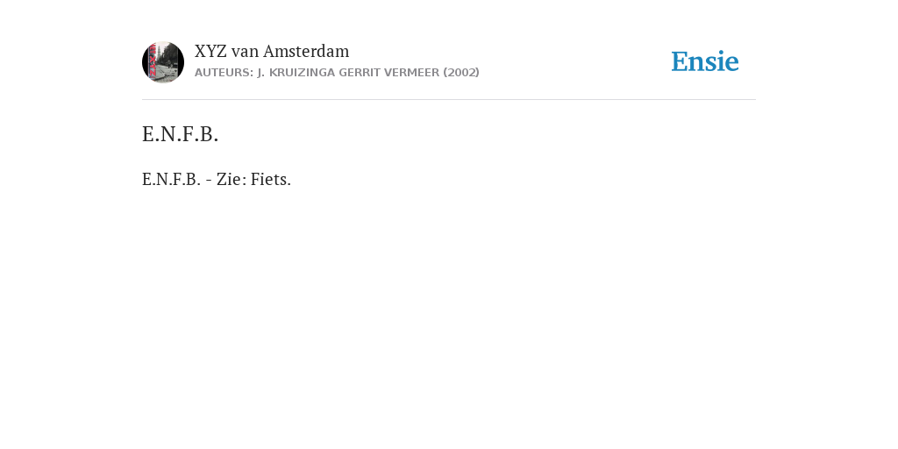The width and height of the screenshot is (898, 449).
Task: Click the AUTEURS label
Action: (x=224, y=73)
